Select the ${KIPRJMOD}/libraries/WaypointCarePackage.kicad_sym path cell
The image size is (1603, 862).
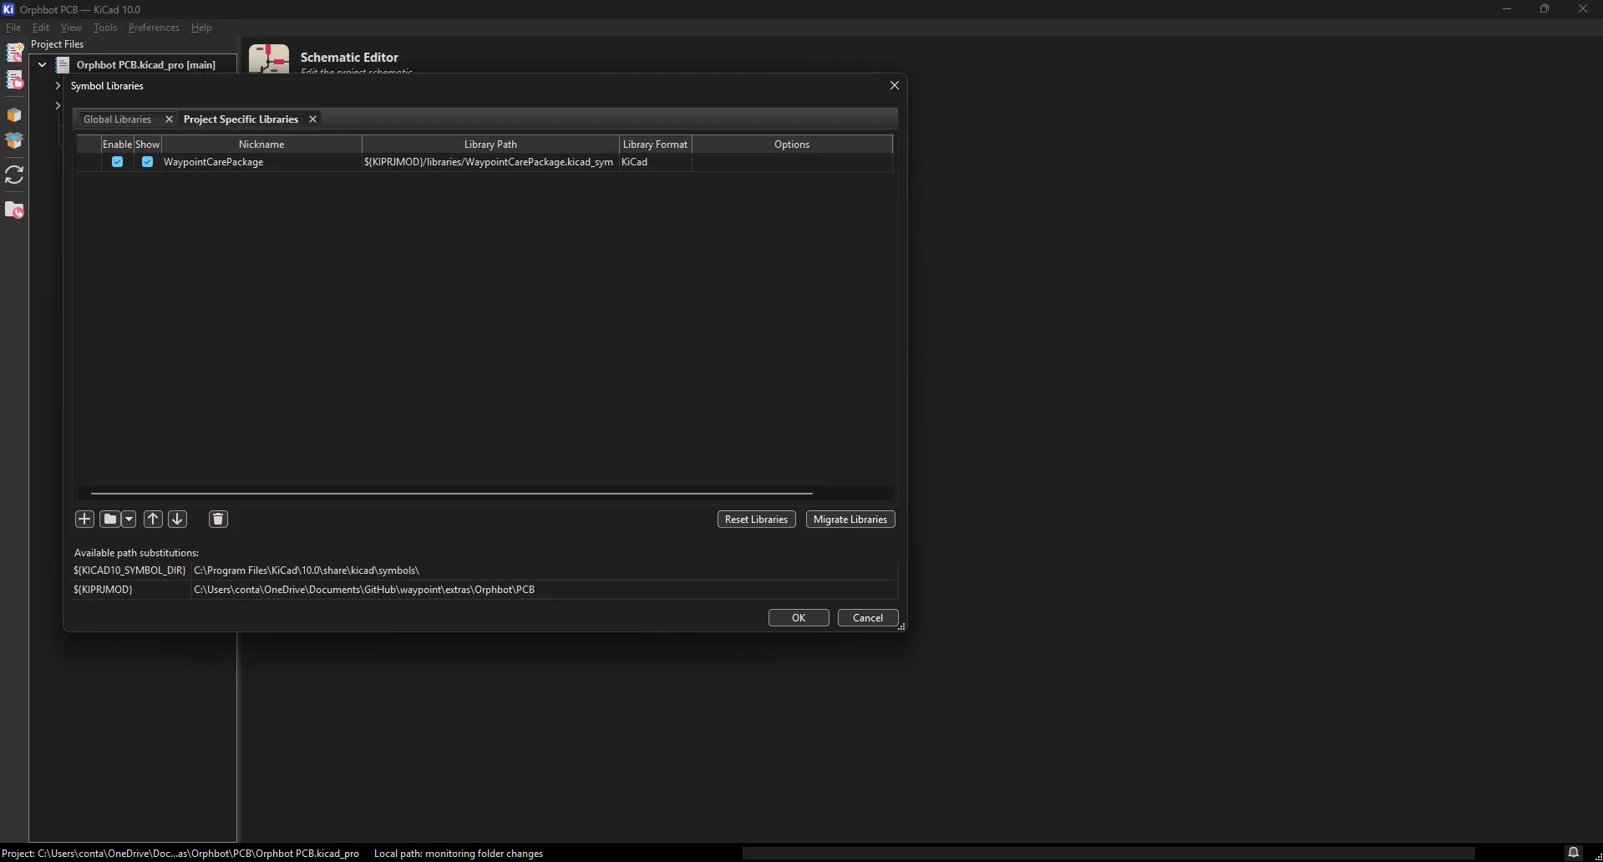(490, 162)
